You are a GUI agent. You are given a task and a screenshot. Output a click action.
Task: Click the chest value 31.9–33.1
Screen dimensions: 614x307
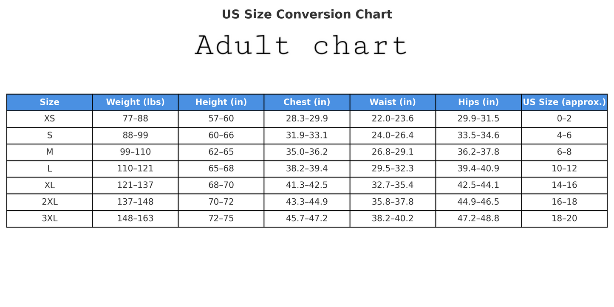[307, 135]
